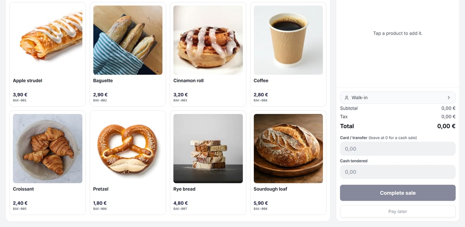Select the Rye bread picture
The image size is (465, 227).
coord(208,149)
